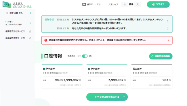Open いよぎんインターネットEB sidebar item
The height and width of the screenshot is (106, 187).
[x=18, y=23]
